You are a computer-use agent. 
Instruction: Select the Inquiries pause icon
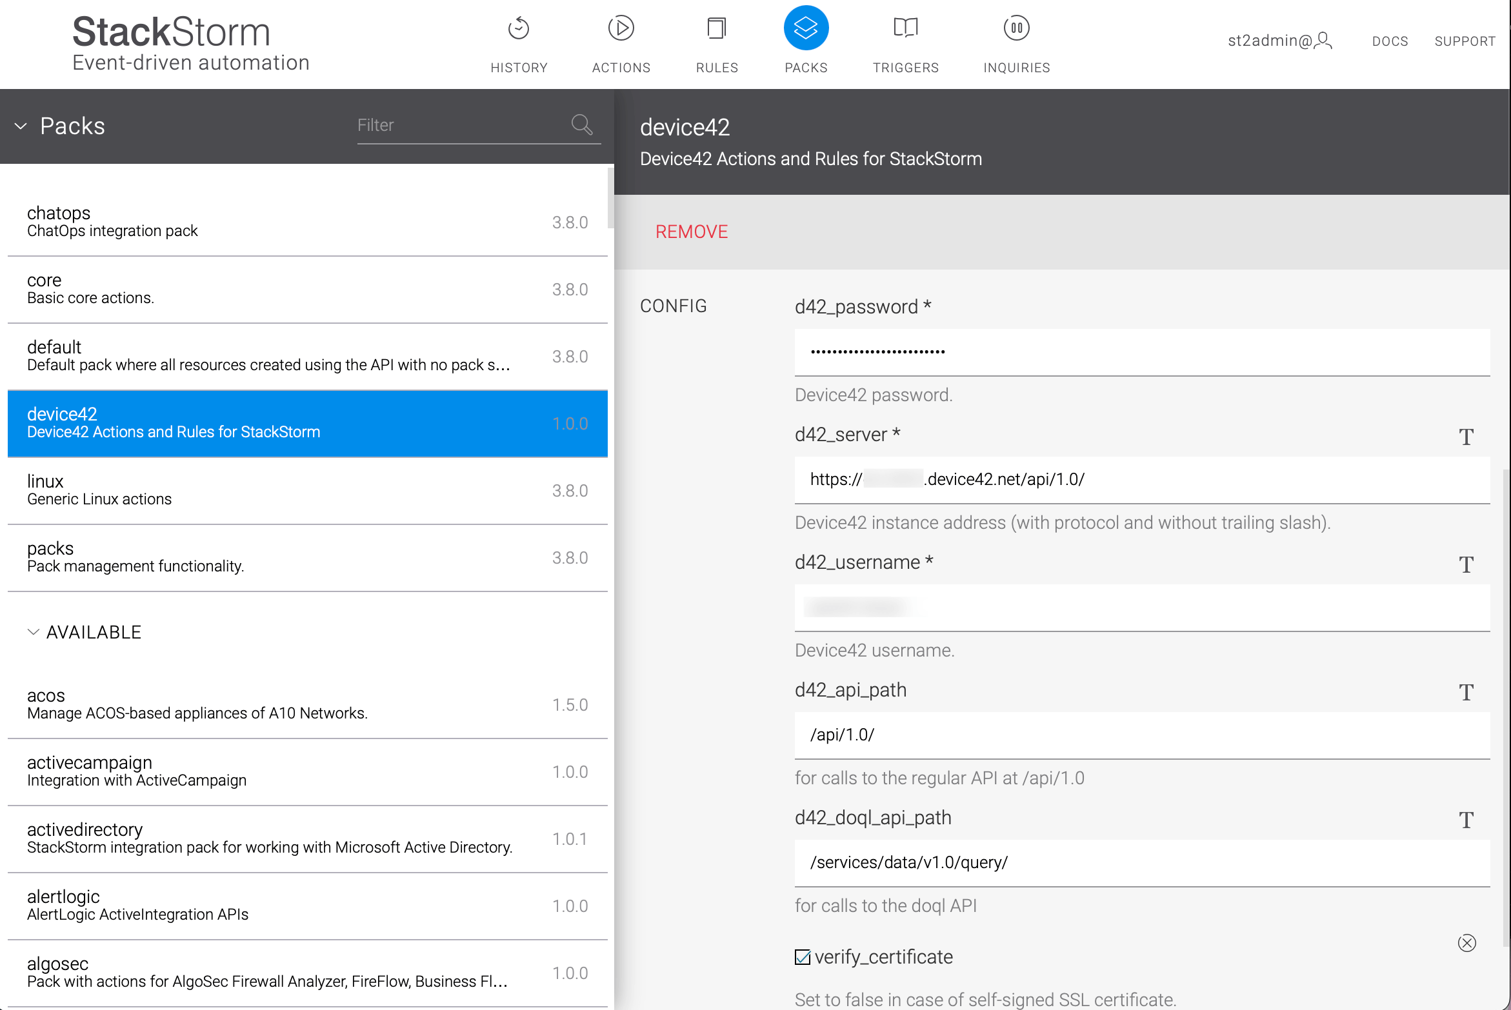[1016, 28]
